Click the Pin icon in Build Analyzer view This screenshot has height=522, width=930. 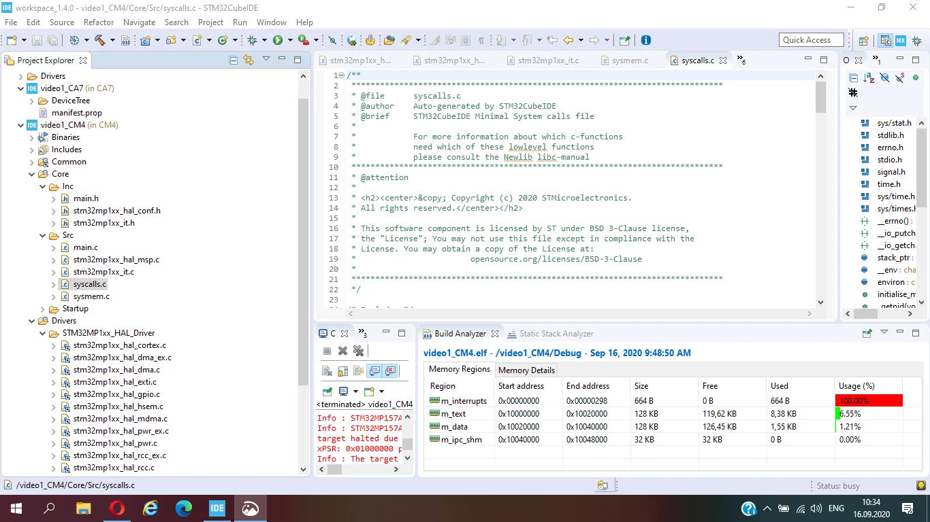(x=867, y=333)
